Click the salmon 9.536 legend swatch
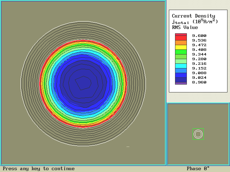230x172 pixels. [181, 42]
